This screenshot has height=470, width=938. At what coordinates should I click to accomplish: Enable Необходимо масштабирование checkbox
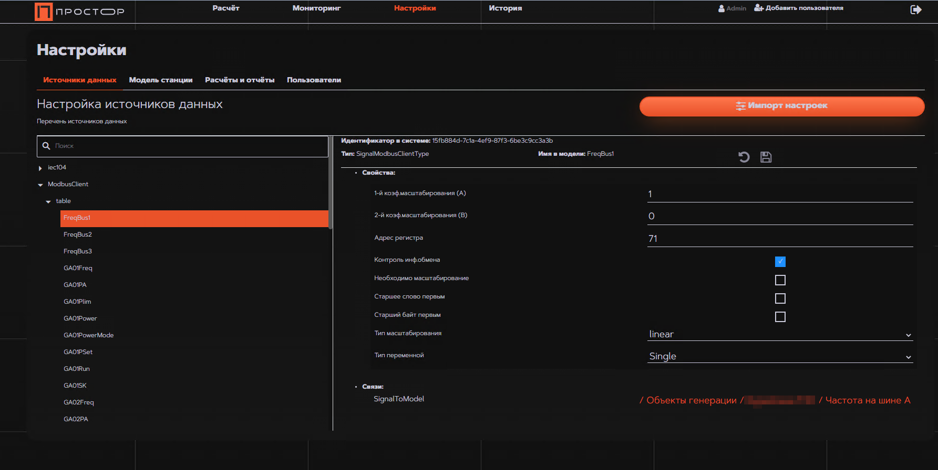click(780, 280)
